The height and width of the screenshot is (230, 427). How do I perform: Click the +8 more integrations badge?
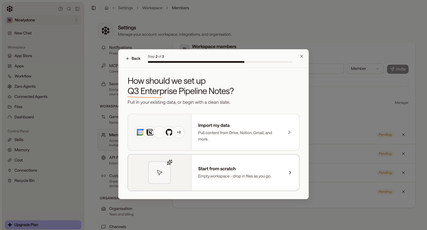[x=179, y=132]
